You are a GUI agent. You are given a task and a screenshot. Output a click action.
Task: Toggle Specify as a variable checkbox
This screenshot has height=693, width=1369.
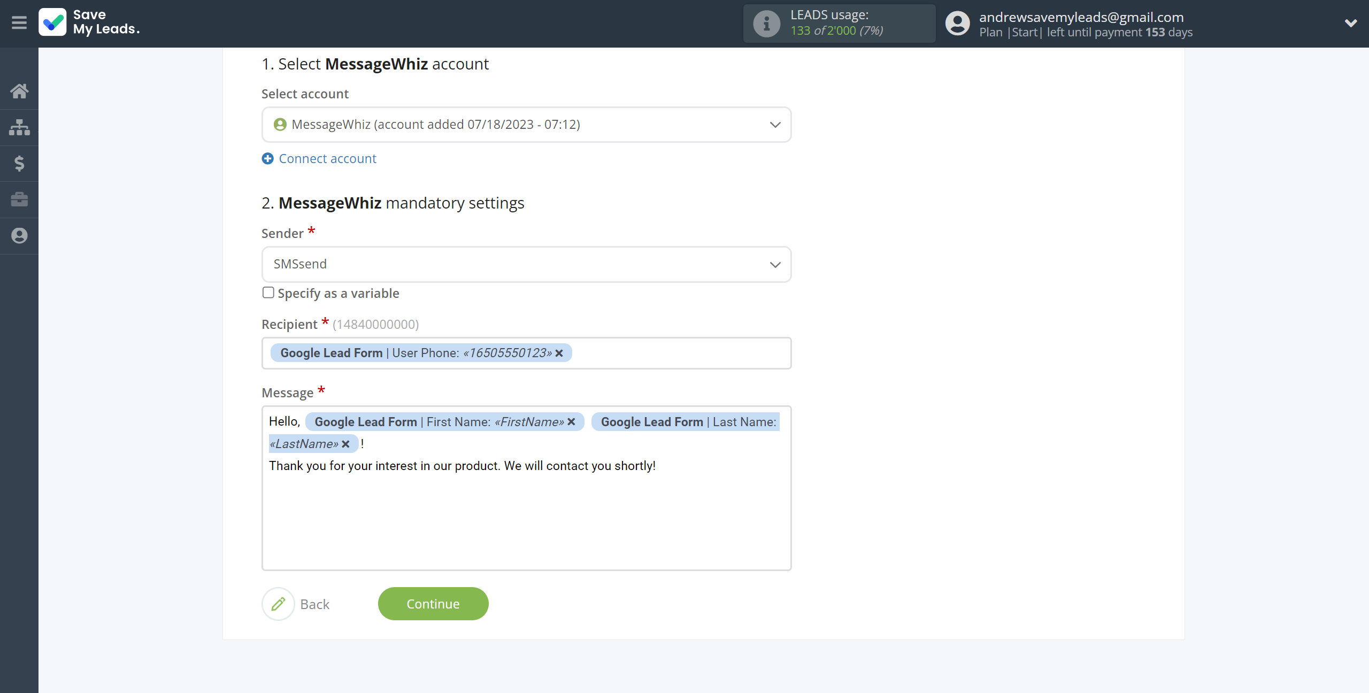(268, 292)
